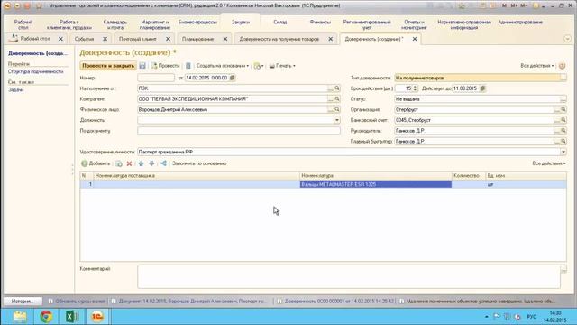
Task: Open selection ellipsis in Контрагент field
Action: (x=331, y=99)
